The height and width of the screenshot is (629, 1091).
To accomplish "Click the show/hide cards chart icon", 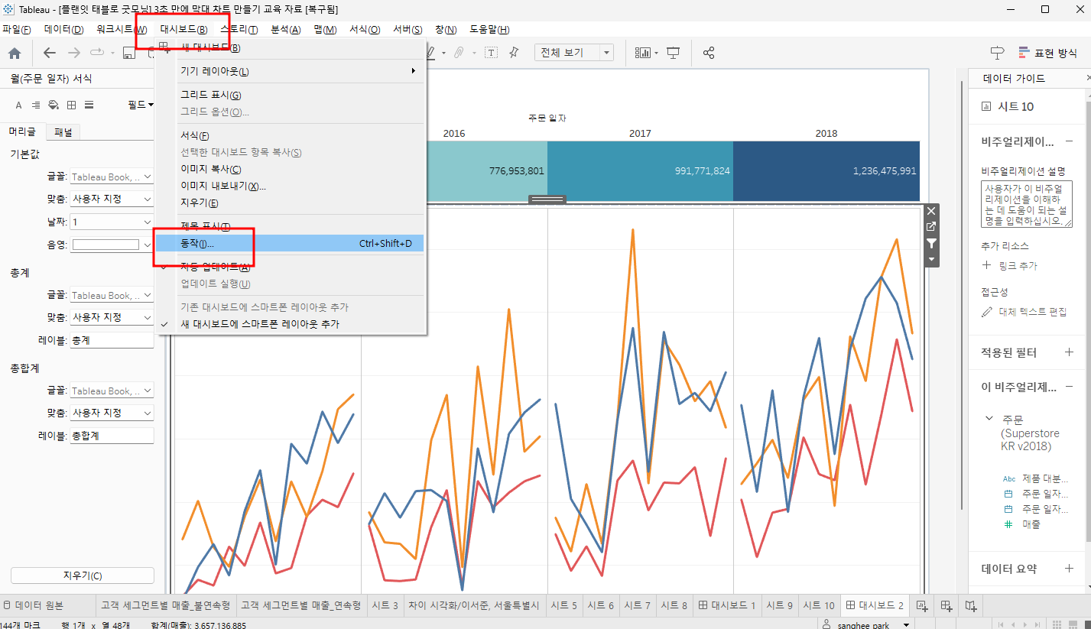I will [x=643, y=53].
